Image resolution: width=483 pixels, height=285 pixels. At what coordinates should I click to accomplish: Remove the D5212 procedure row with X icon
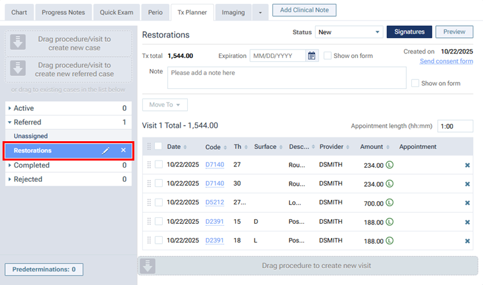point(468,203)
